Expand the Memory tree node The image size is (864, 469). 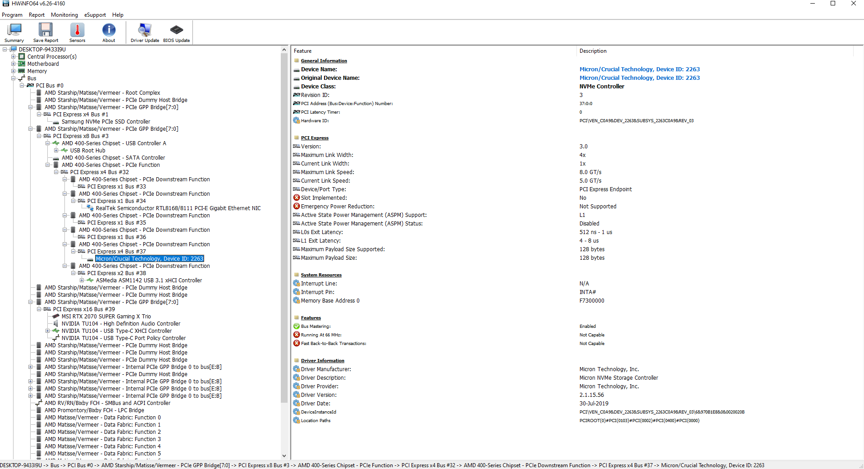pyautogui.click(x=14, y=71)
